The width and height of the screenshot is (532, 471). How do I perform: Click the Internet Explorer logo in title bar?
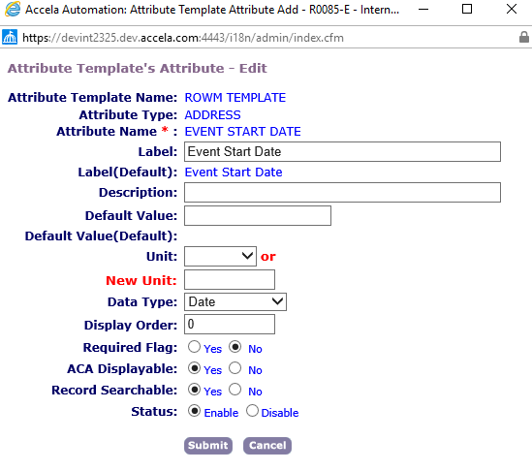[13, 9]
